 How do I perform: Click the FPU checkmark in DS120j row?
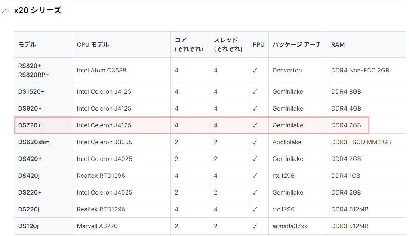(255, 226)
